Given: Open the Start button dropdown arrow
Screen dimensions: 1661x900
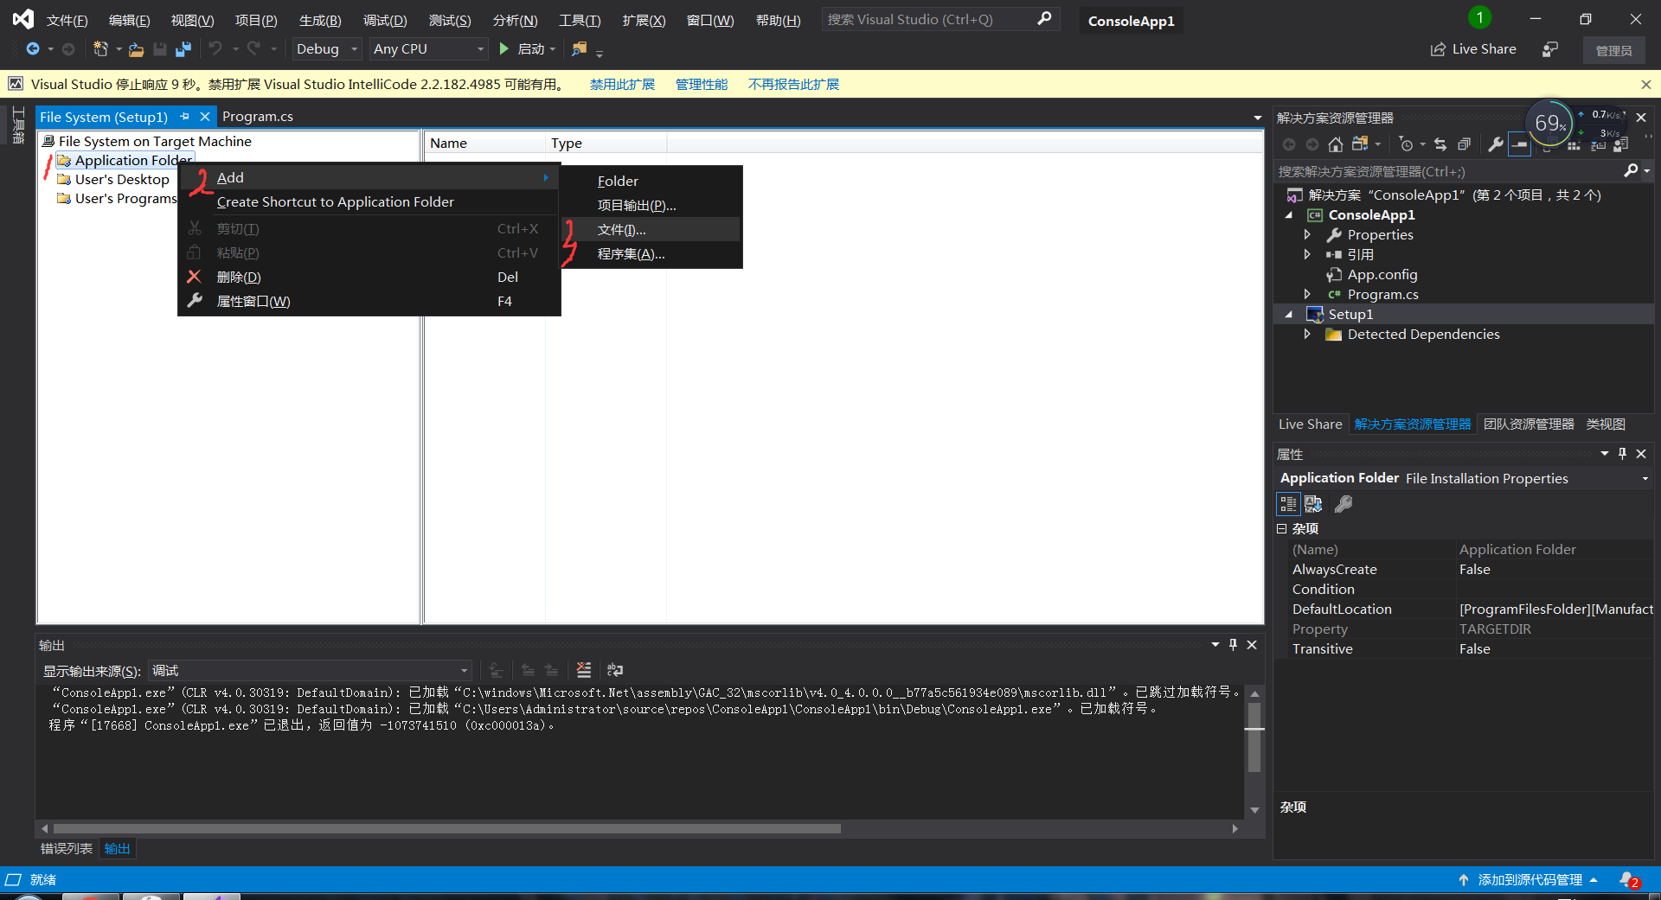Looking at the screenshot, I should point(553,49).
